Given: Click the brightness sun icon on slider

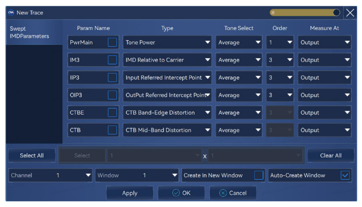Looking at the screenshot, I should click(273, 13).
